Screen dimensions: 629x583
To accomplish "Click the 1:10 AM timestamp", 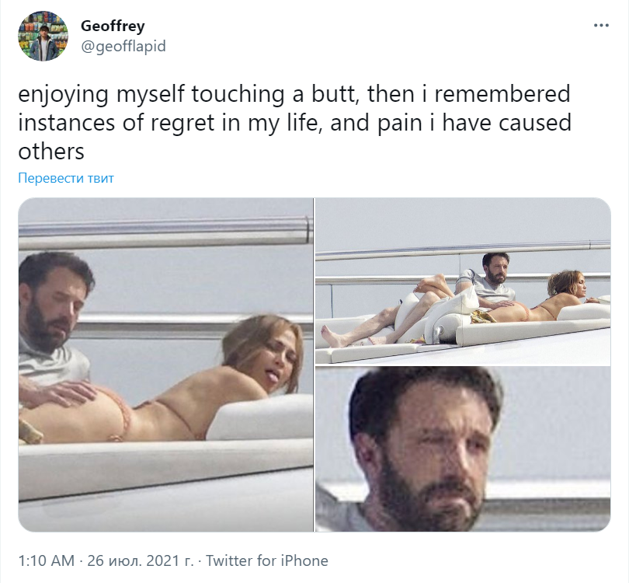I will 47,560.
